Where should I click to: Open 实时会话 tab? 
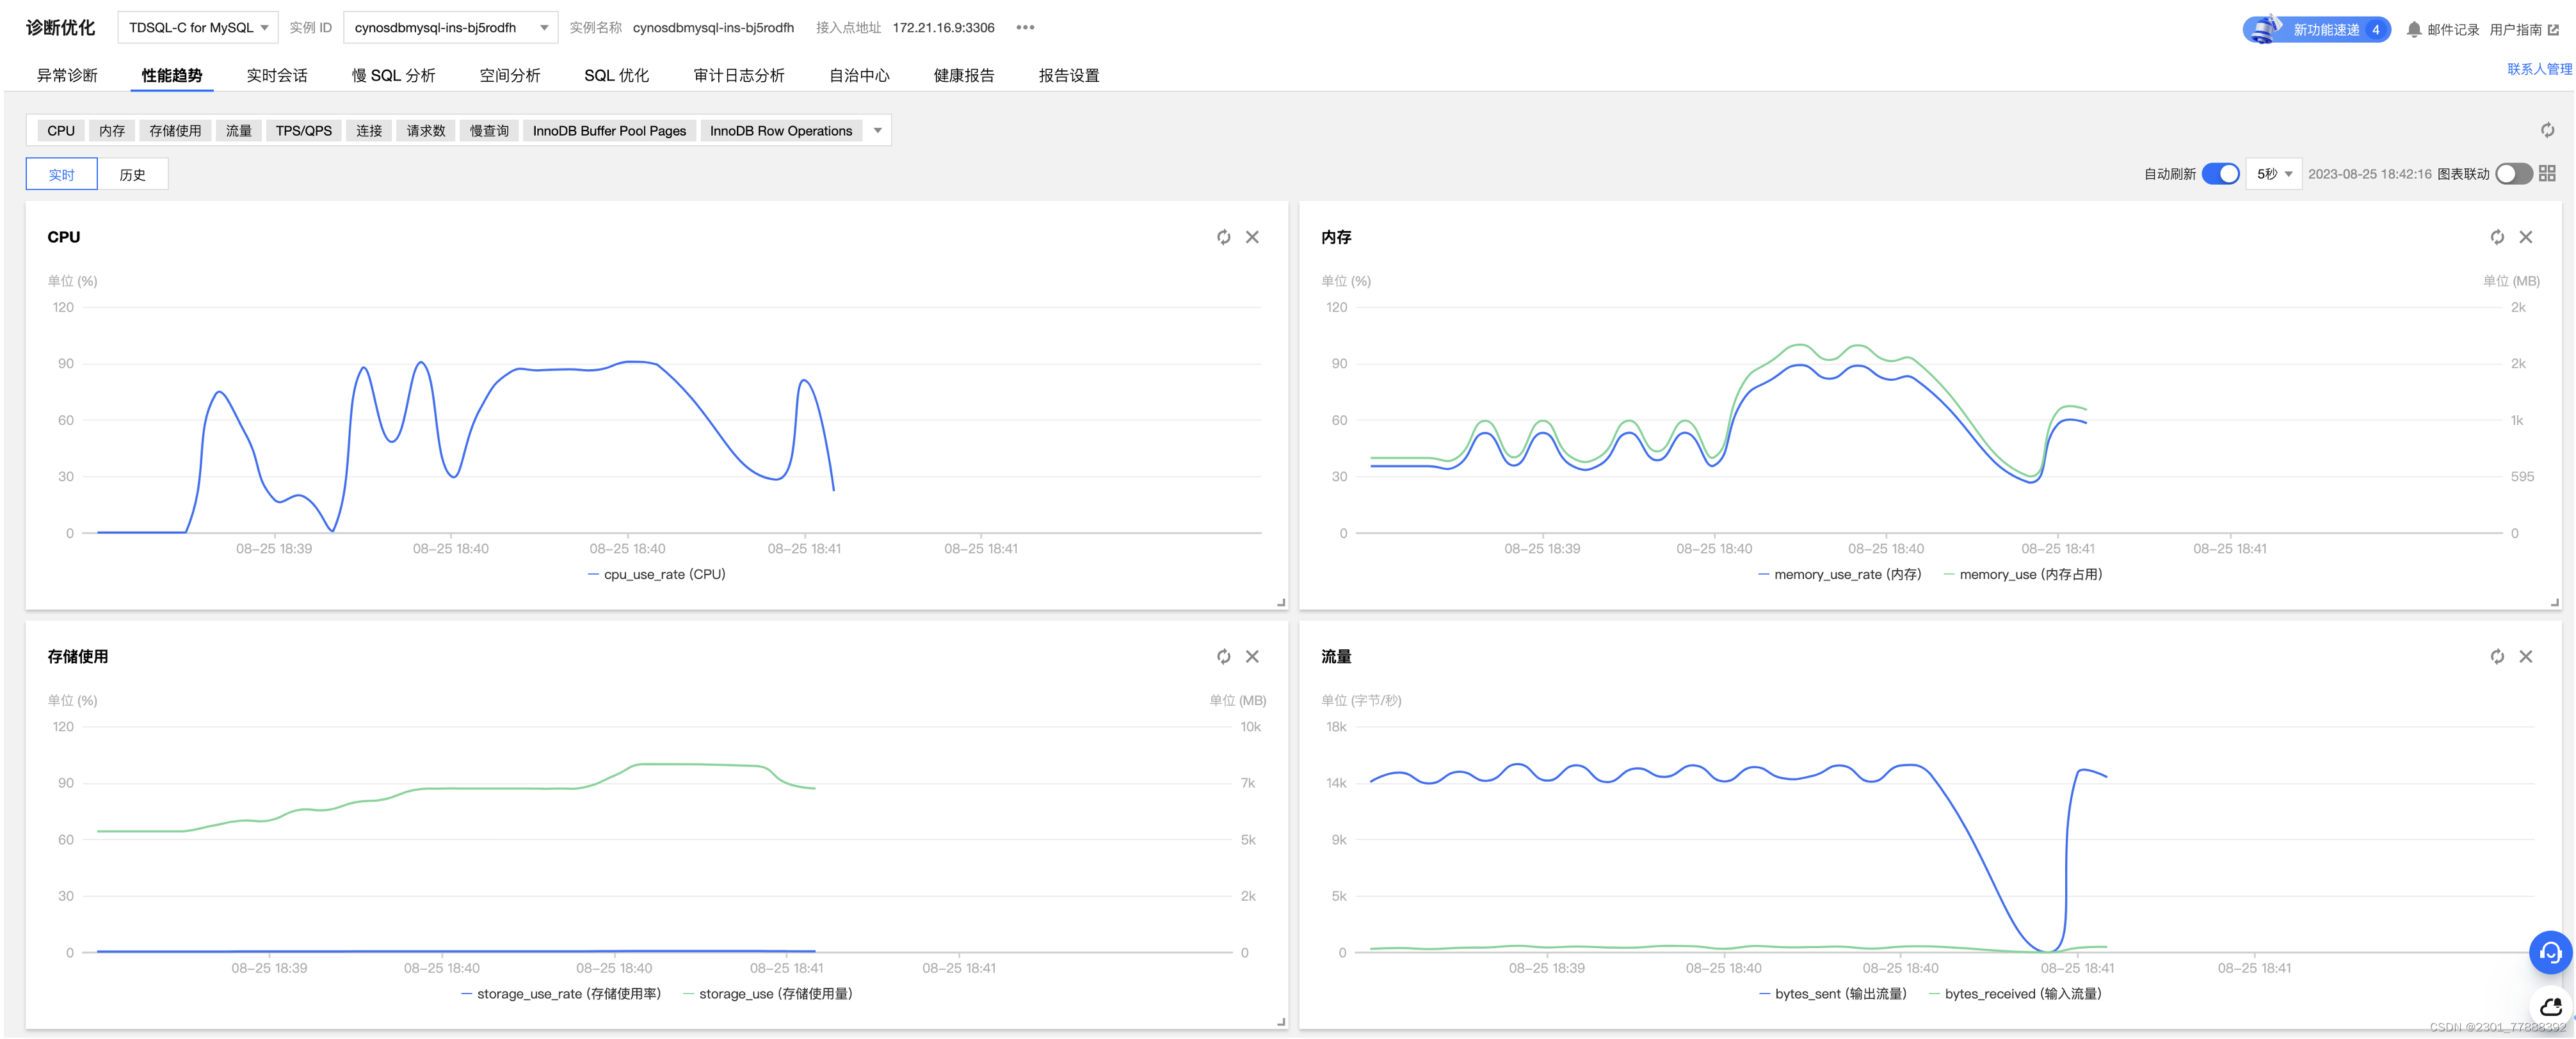click(276, 76)
